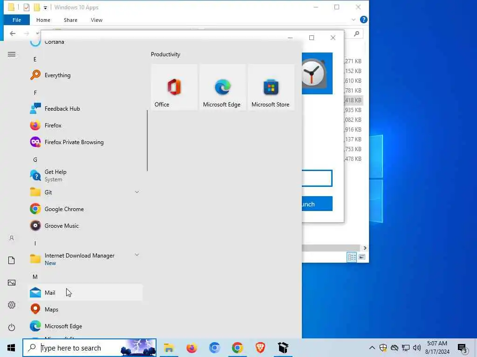Viewport: 477px width, 357px height.
Task: Open the box-shaped app on taskbar
Action: [x=283, y=348]
